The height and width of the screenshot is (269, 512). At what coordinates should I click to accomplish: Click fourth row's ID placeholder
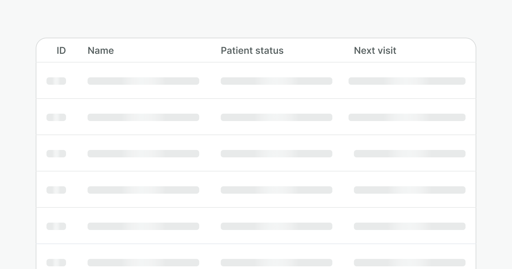(56, 190)
